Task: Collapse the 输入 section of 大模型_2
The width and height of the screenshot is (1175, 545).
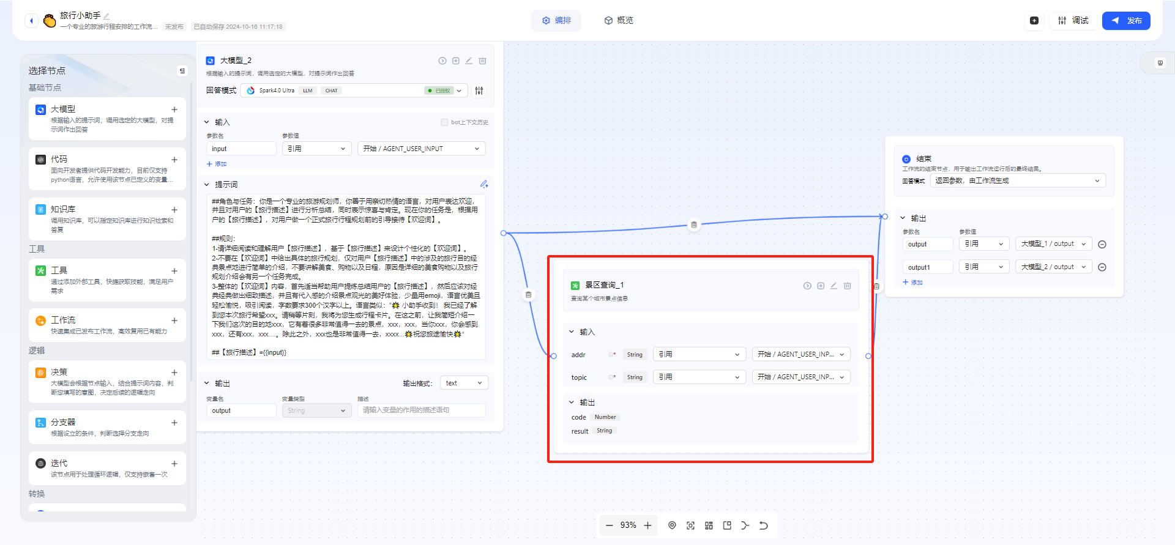Action: tap(207, 122)
